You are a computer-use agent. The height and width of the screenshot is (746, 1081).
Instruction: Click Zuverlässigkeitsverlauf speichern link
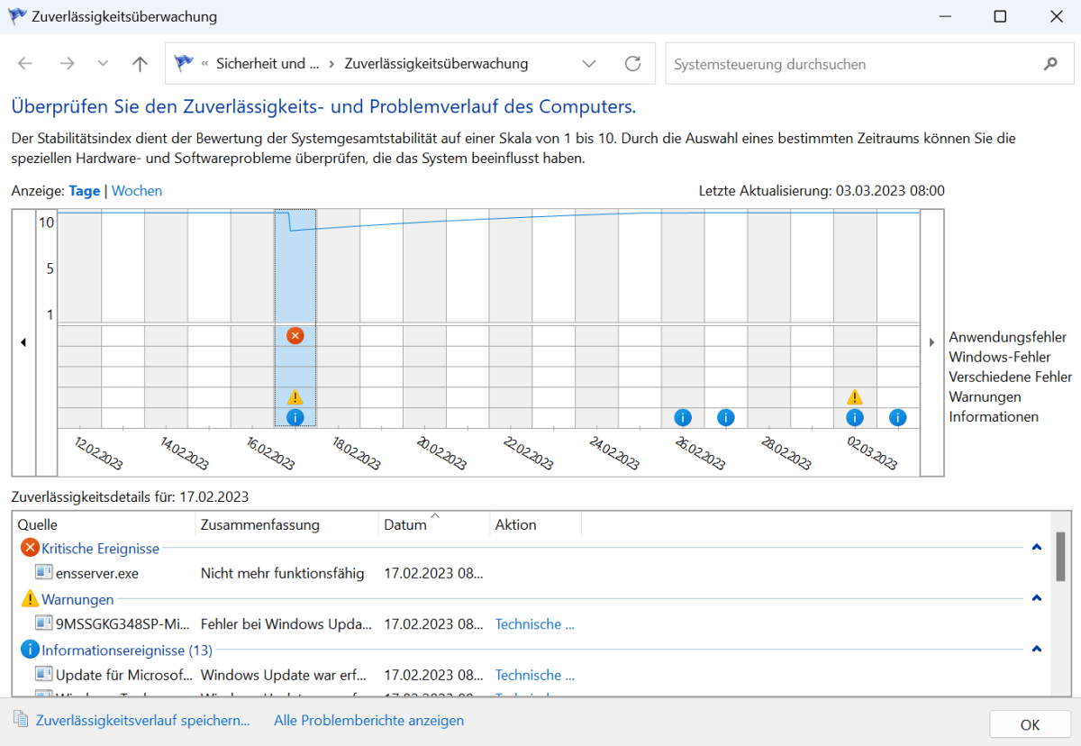[x=142, y=720]
